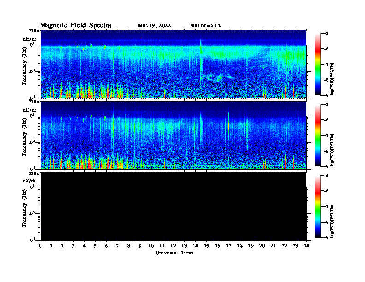This screenshot has width=365, height=282.
Task: Click hour tick label 0 on time axis
Action: tap(40, 246)
